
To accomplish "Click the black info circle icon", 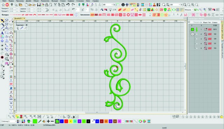I will click(x=123, y=5).
